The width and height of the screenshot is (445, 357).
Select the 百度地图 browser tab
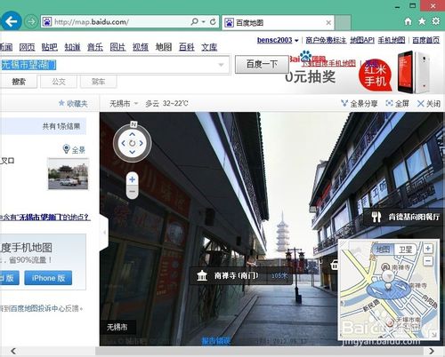pos(279,23)
